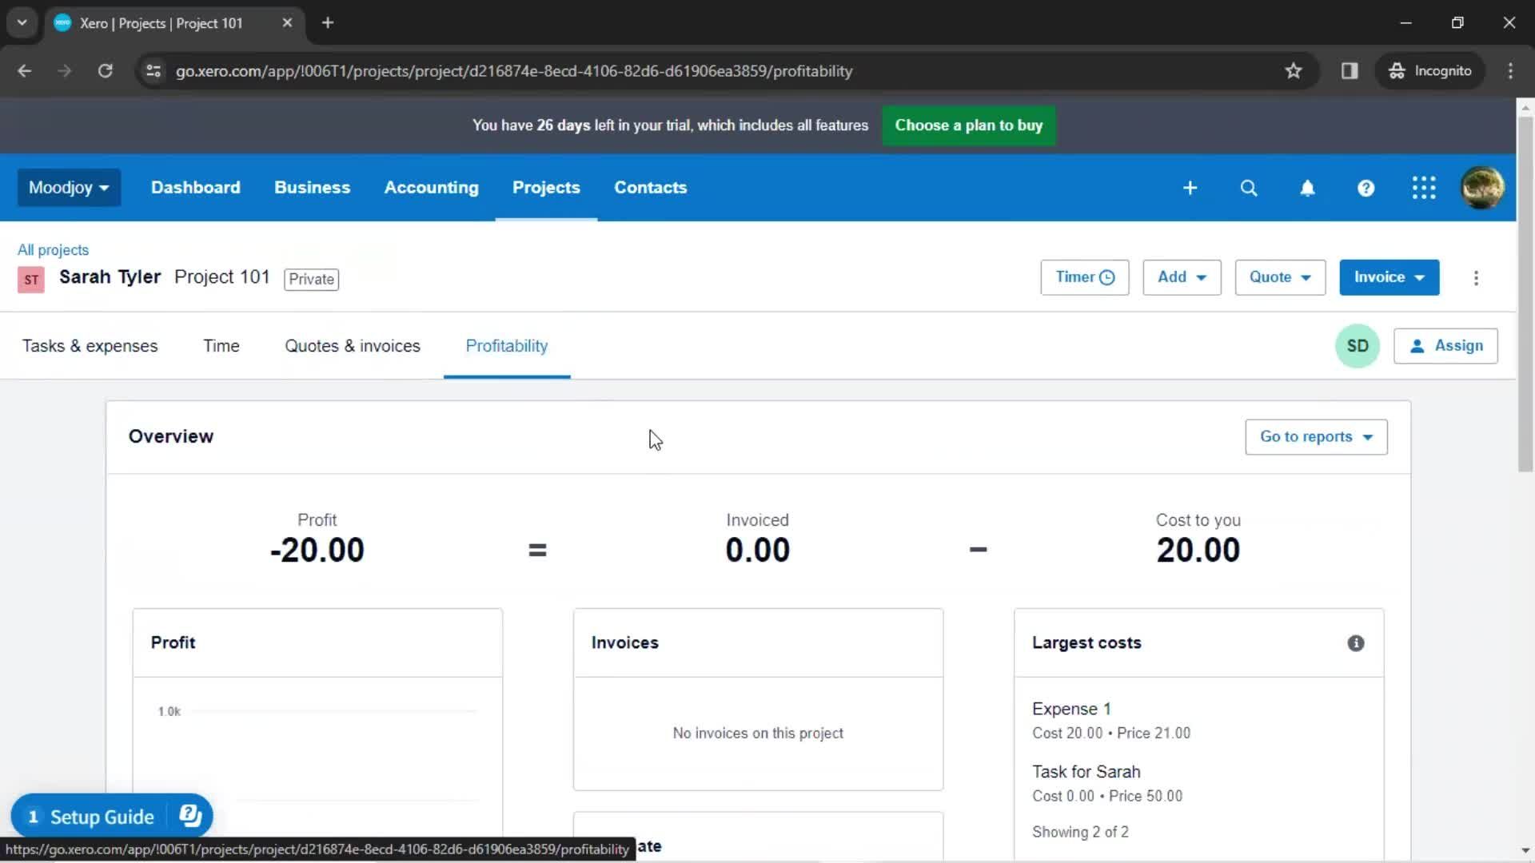Open the search magnifier icon

click(1249, 188)
